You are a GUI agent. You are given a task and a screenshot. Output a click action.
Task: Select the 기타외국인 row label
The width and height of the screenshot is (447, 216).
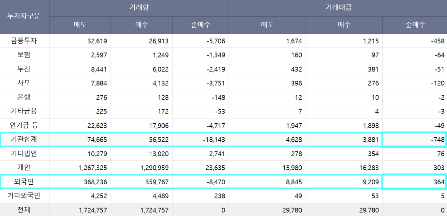click(x=24, y=196)
